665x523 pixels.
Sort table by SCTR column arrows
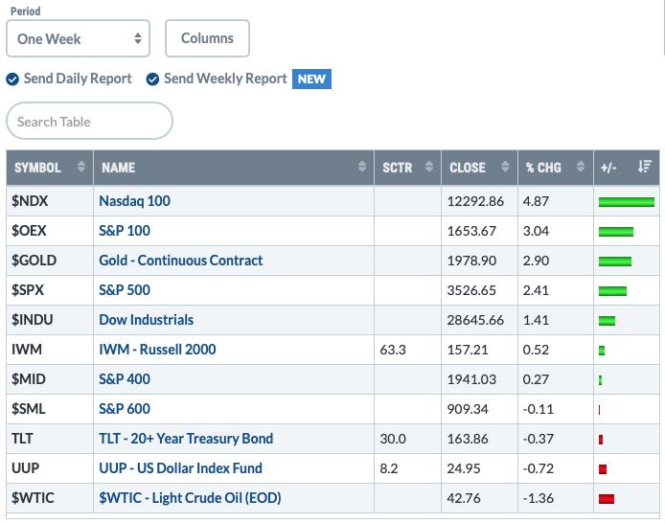pos(429,167)
